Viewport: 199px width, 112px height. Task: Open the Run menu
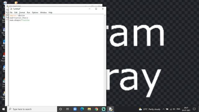(28, 12)
